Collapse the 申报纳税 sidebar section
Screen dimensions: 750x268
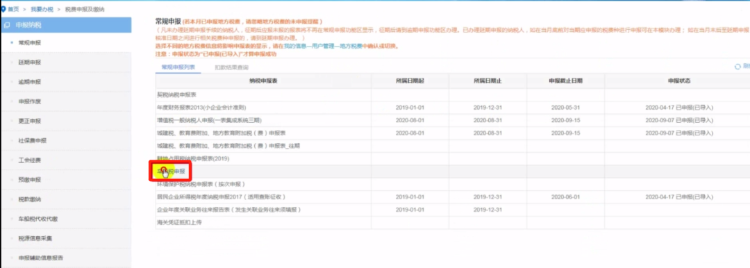pos(65,25)
